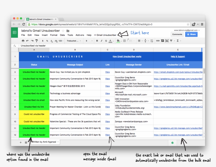216x167 pixels.
Task: Open the Insert chart icon
Action: tap(167, 41)
